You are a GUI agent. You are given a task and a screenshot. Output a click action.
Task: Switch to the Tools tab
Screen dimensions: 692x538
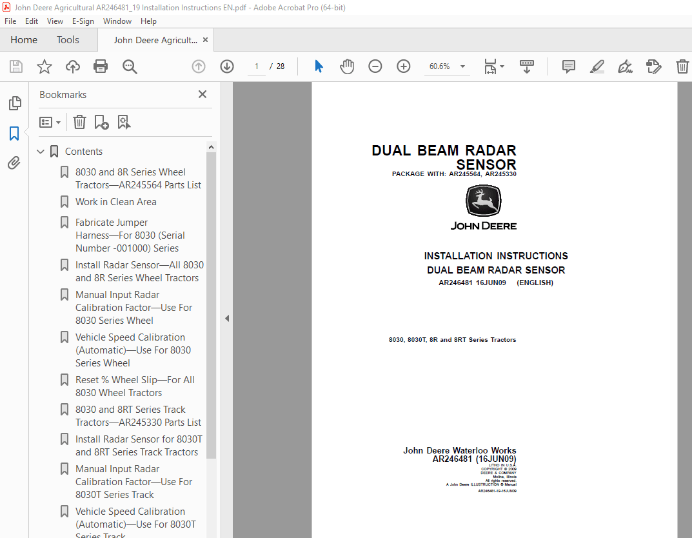coord(68,39)
